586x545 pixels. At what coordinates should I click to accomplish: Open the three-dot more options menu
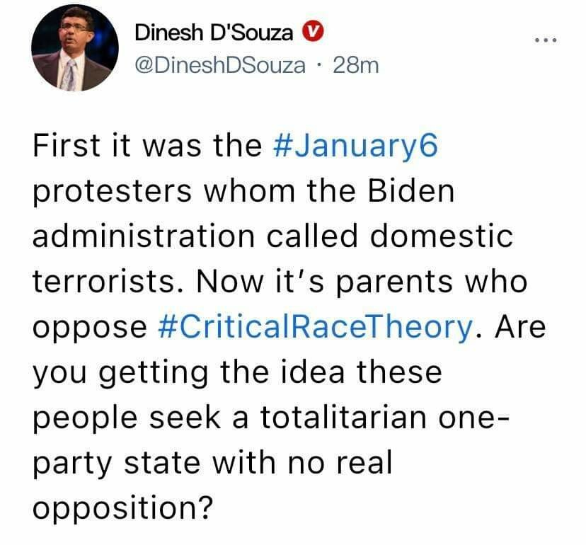click(546, 39)
